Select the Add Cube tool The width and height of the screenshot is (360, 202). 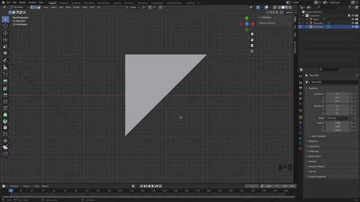coord(5,75)
